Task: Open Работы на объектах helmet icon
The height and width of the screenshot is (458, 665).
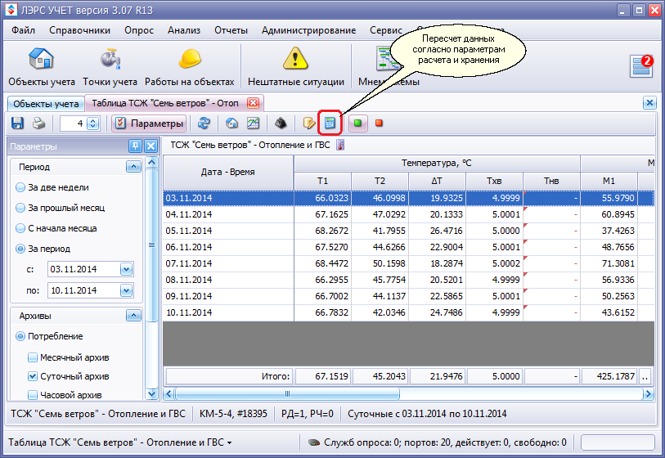Action: click(x=189, y=66)
